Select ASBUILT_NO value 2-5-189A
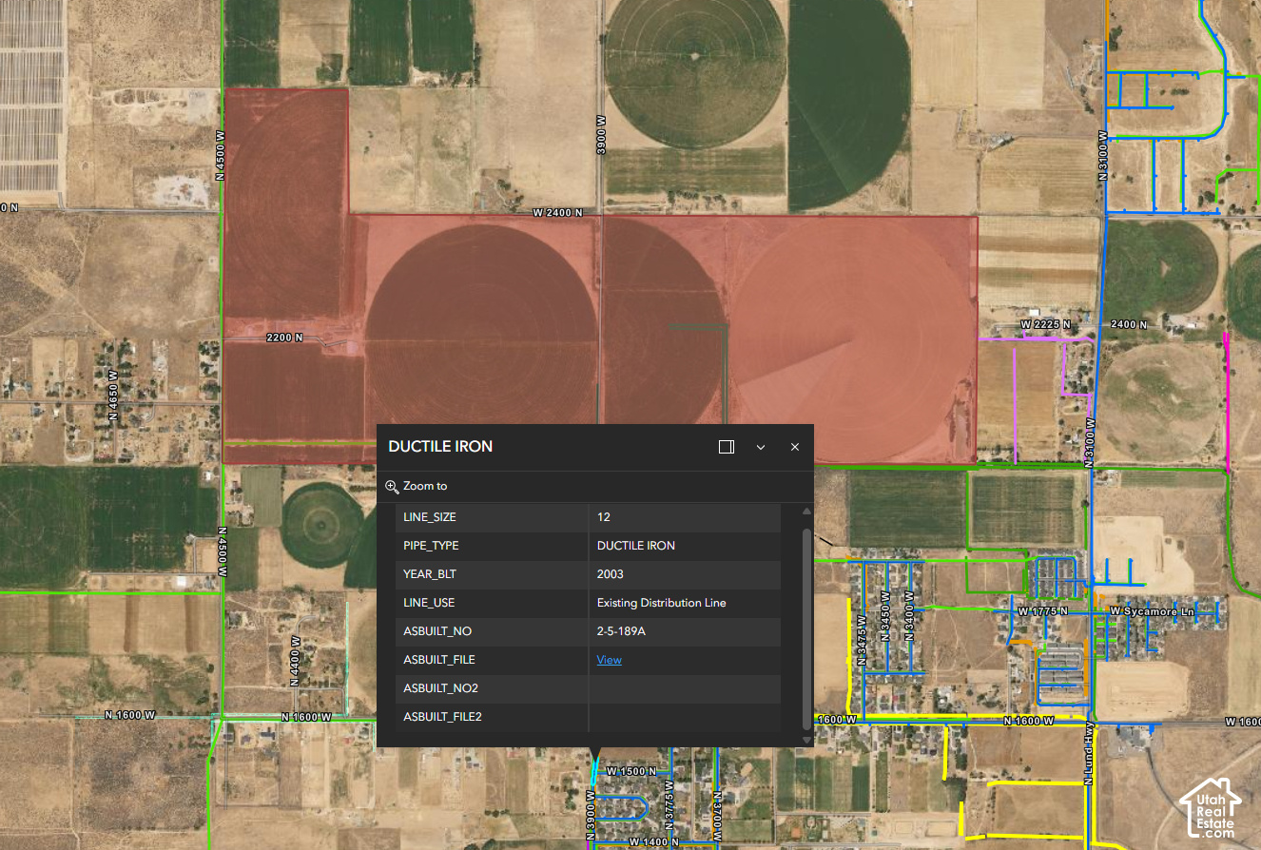 [622, 631]
